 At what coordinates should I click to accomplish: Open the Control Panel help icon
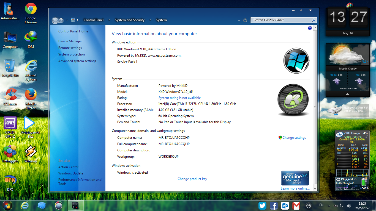tap(310, 28)
